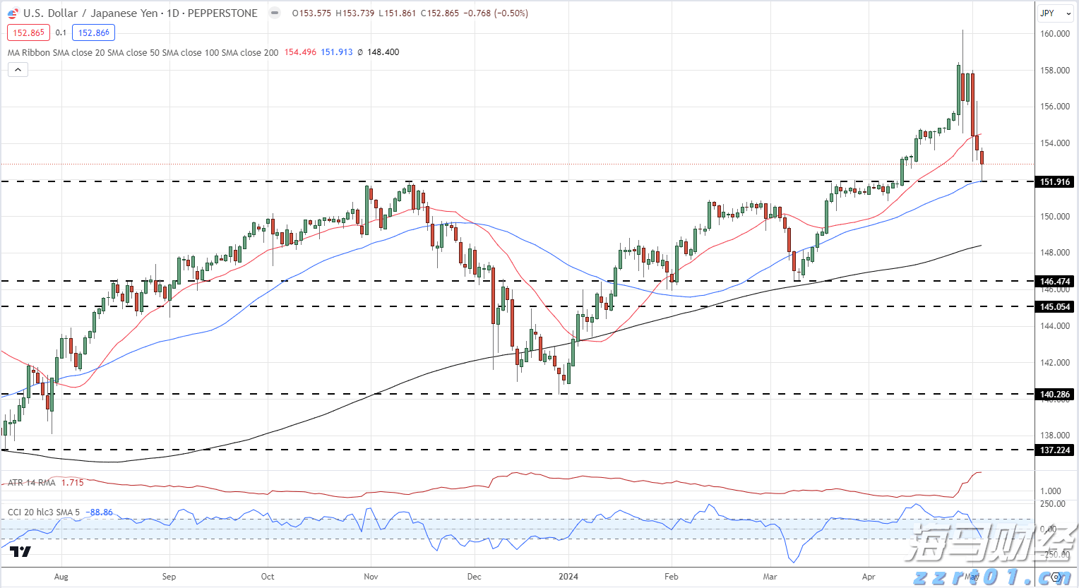Click the Nov label on time axis
Screen dimensions: 1079x588
371,577
